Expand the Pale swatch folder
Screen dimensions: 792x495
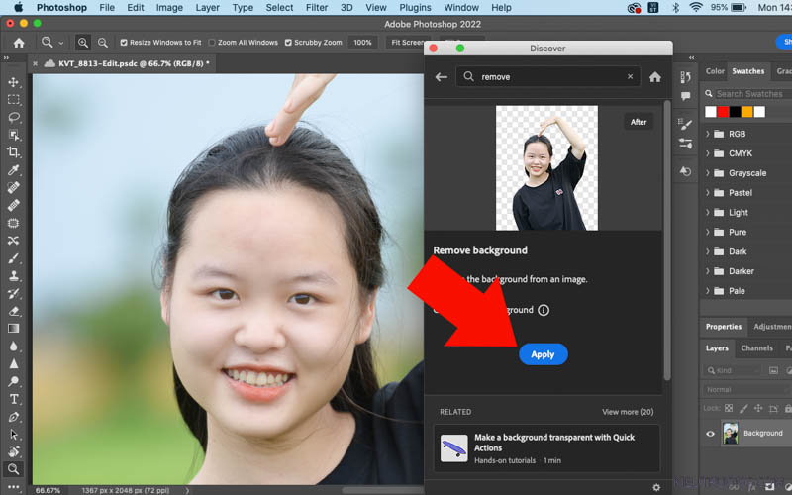pyautogui.click(x=708, y=291)
